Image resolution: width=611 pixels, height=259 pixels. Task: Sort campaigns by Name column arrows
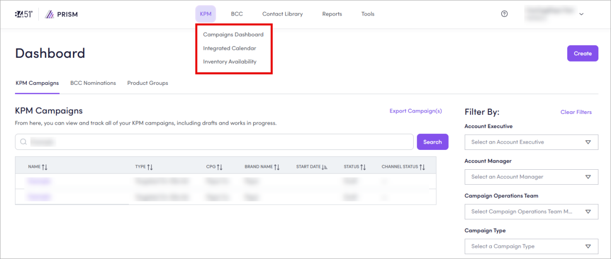45,167
